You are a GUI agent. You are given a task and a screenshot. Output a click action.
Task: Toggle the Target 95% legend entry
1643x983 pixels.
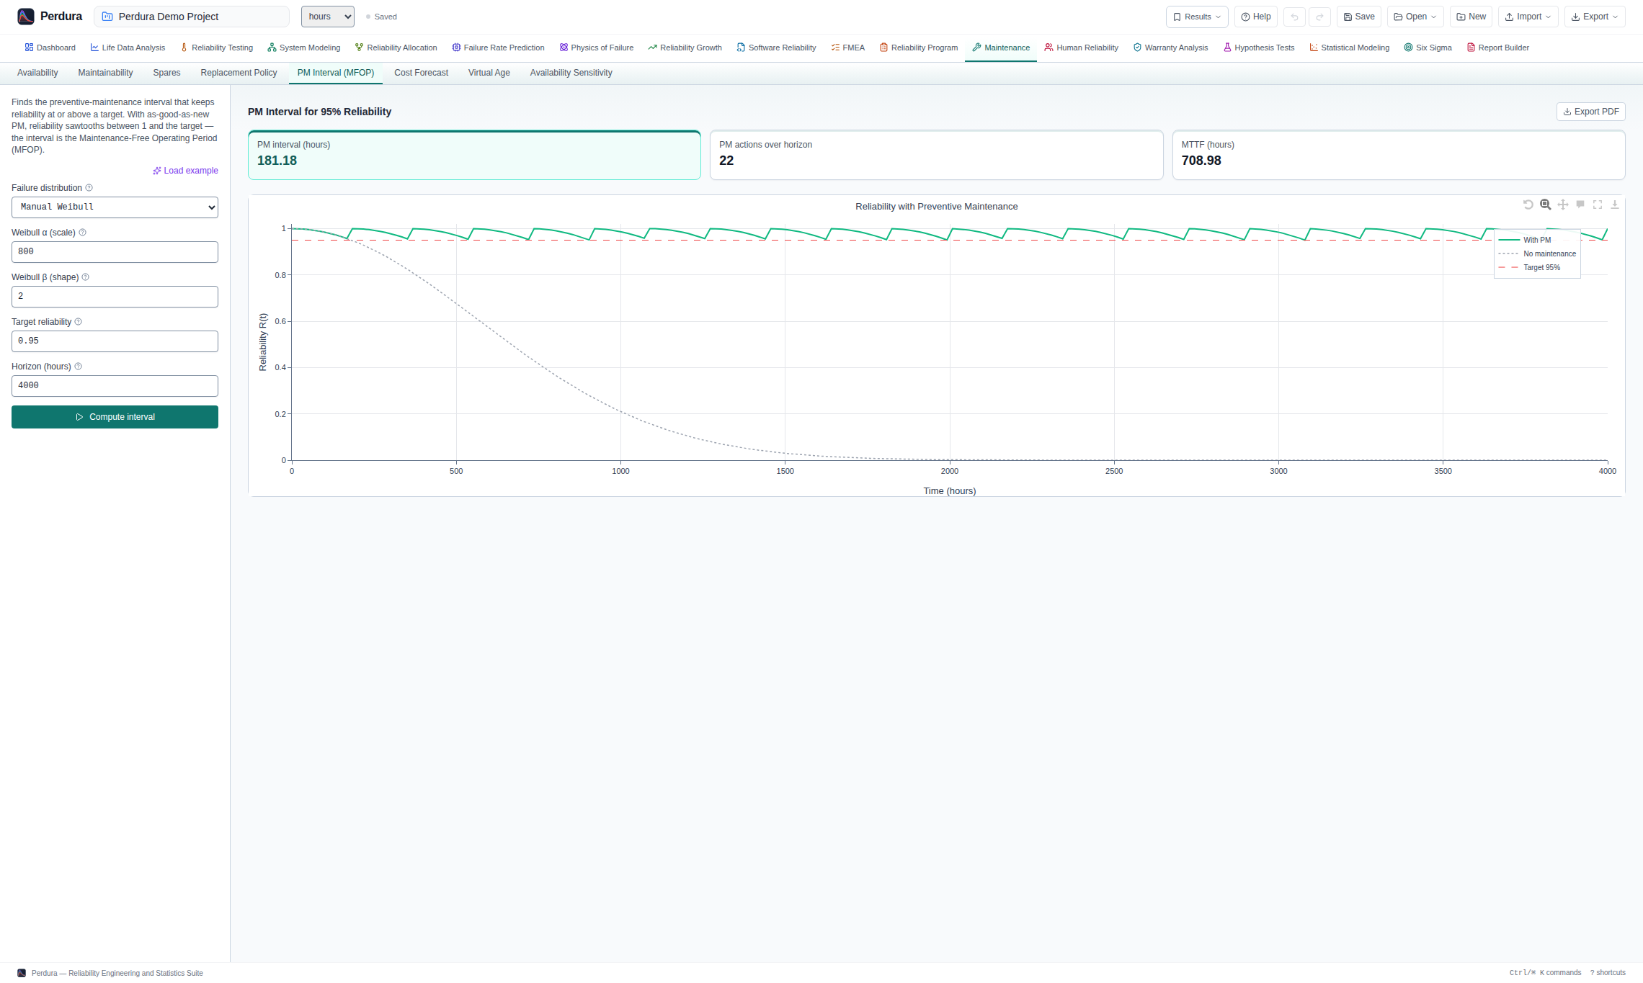pyautogui.click(x=1536, y=267)
